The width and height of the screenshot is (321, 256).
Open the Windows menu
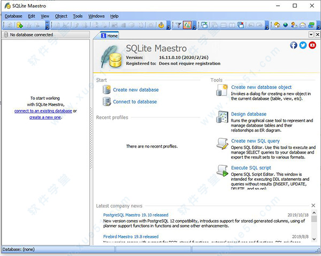96,16
